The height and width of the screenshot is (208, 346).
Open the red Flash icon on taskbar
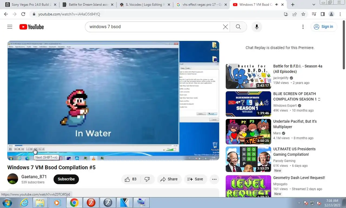(91, 203)
